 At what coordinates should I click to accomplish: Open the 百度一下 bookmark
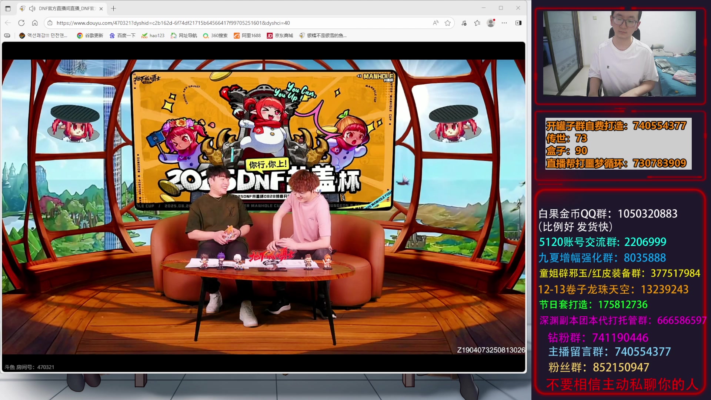[123, 36]
